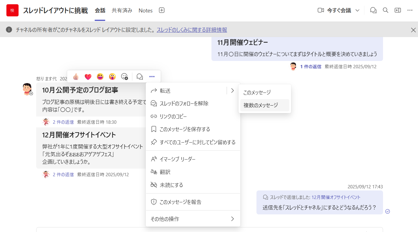Viewport: 418px width, 232px height.
Task: Click the add tab plus icon
Action: coord(162,10)
